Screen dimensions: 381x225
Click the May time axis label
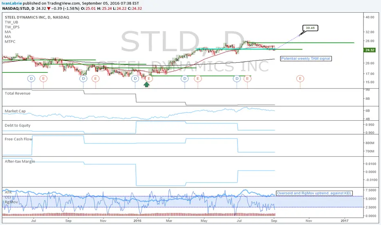tap(204, 221)
